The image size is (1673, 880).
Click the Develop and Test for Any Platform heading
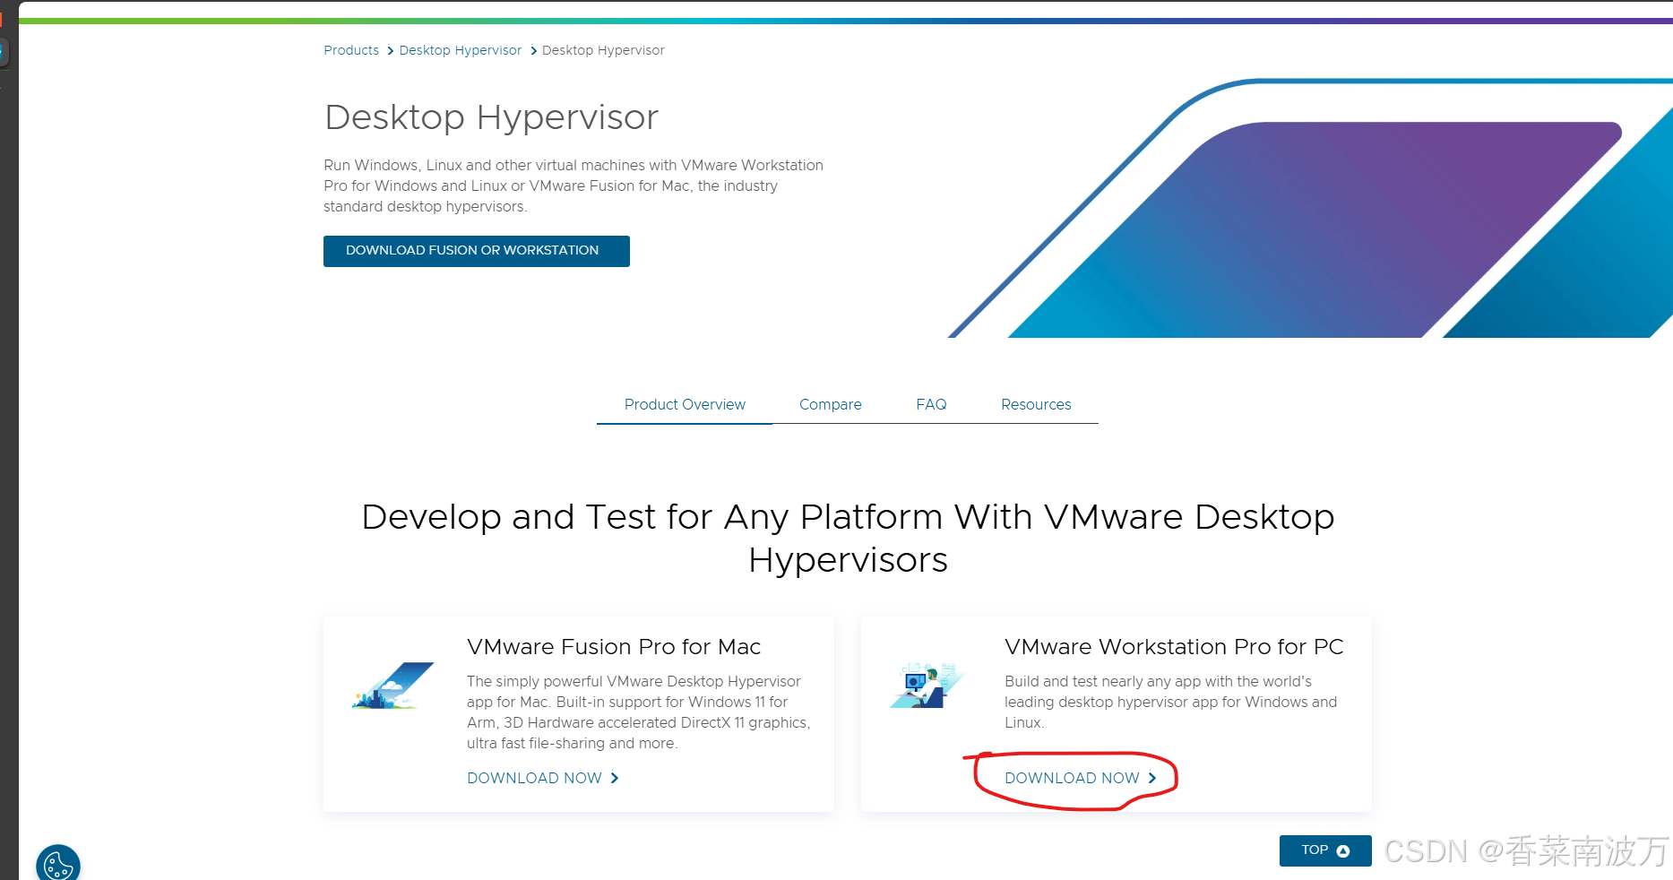point(848,539)
